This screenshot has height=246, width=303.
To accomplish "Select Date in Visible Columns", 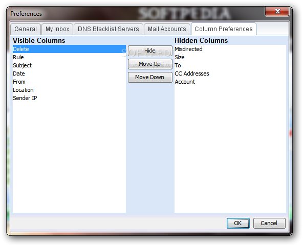I will [x=69, y=73].
